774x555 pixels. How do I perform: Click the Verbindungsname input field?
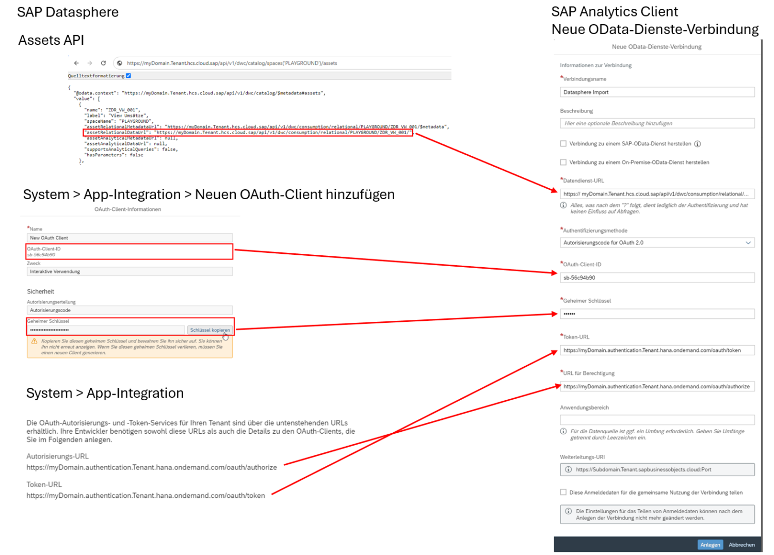[x=657, y=92]
